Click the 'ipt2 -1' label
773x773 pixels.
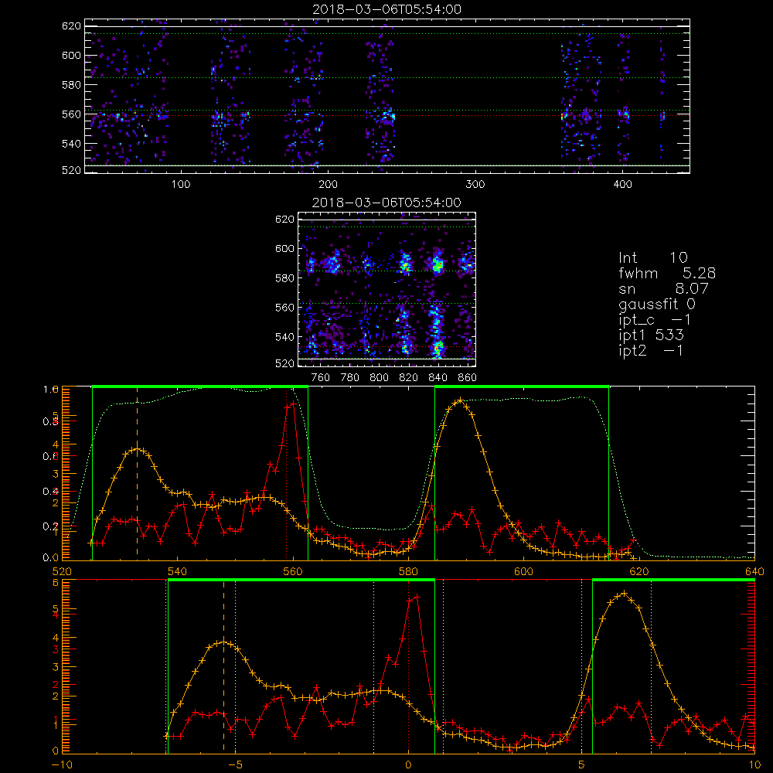tap(651, 350)
